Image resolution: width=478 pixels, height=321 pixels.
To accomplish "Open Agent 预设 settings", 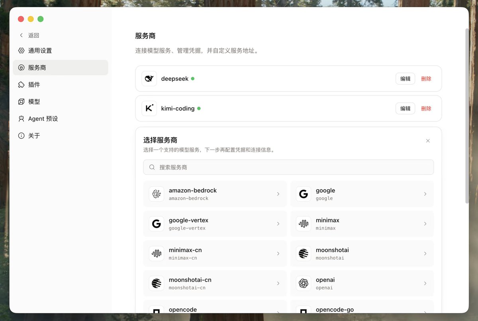I will click(x=61, y=119).
